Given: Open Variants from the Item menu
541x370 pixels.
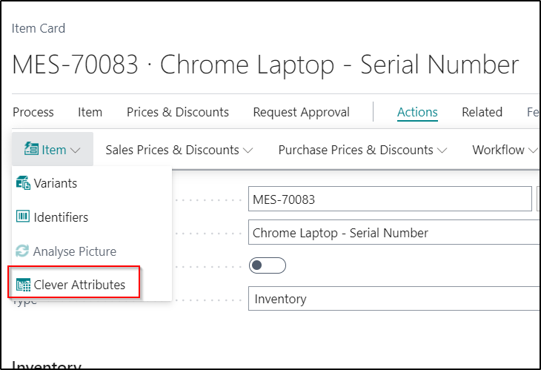Looking at the screenshot, I should click(x=92, y=183).
